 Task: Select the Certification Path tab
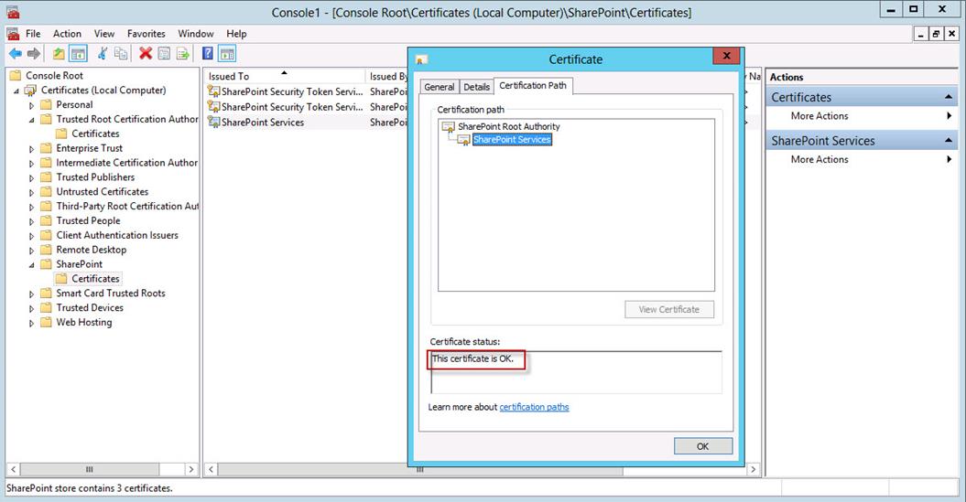533,86
